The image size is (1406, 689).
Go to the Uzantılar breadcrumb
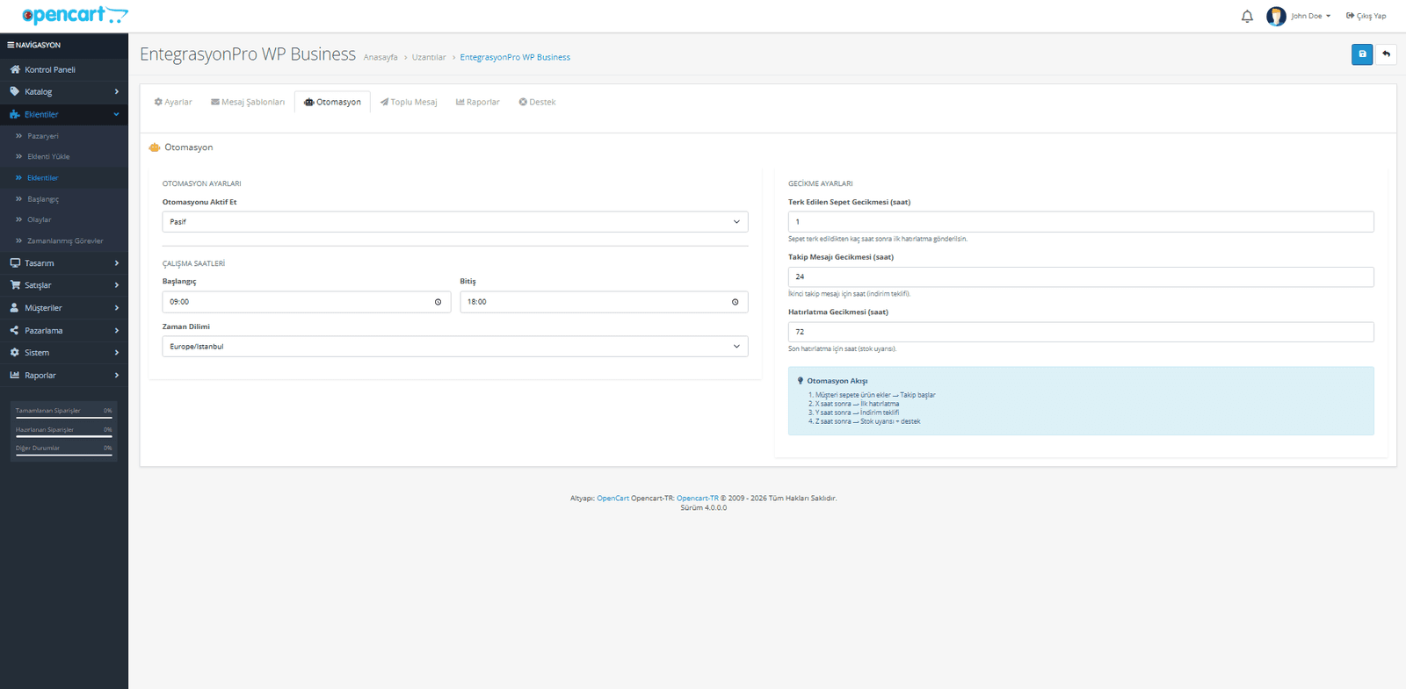(429, 58)
